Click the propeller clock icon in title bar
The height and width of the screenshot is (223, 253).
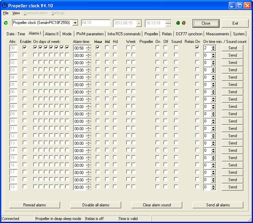click(5, 6)
